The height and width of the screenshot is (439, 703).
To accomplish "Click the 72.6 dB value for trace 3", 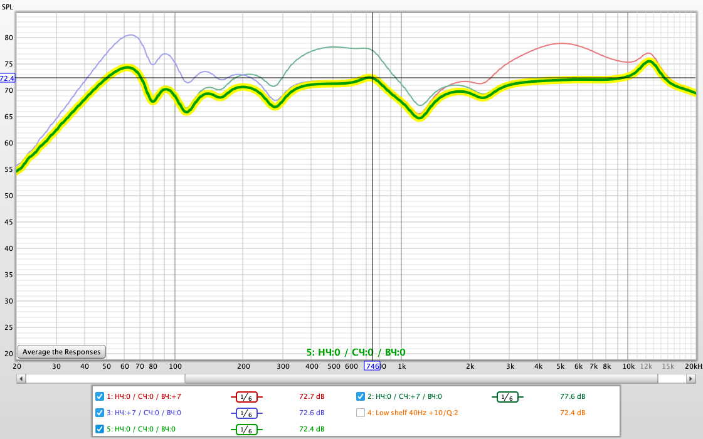I will (312, 413).
